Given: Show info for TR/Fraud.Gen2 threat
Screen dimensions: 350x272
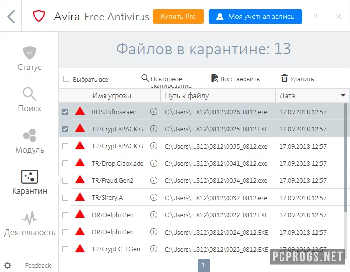Looking at the screenshot, I should pyautogui.click(x=154, y=180).
